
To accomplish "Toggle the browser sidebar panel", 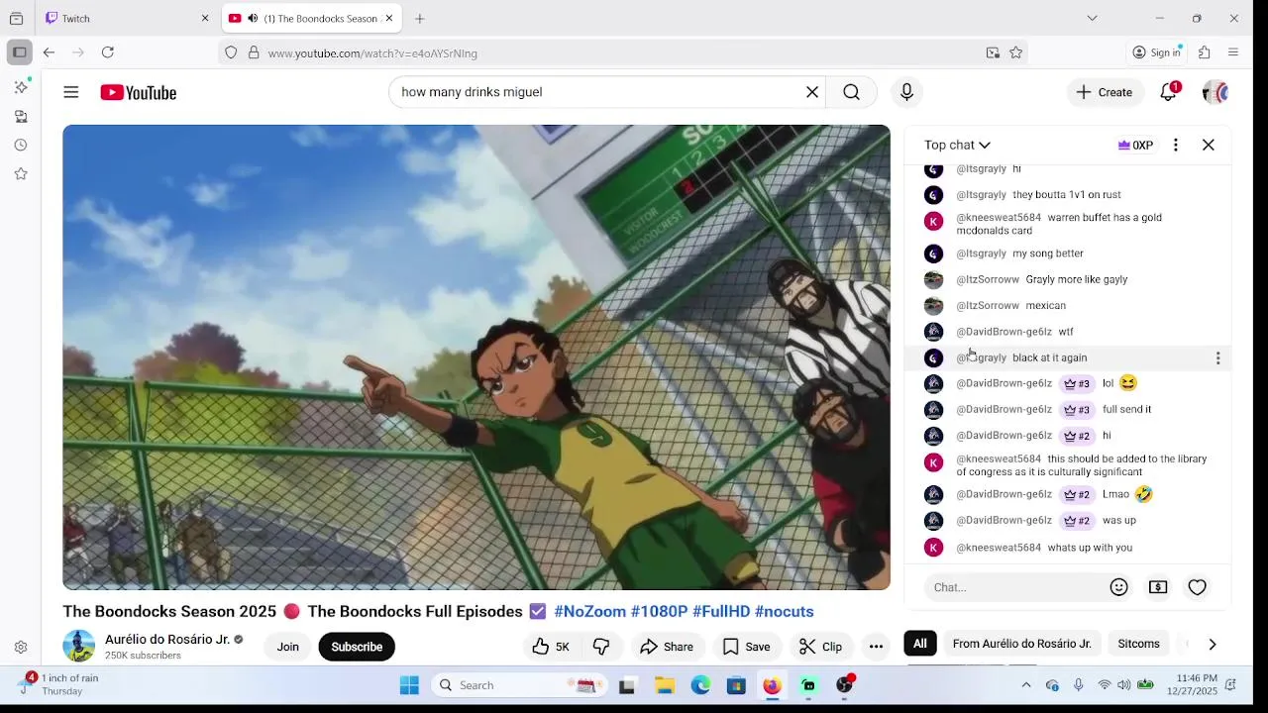I will [19, 52].
